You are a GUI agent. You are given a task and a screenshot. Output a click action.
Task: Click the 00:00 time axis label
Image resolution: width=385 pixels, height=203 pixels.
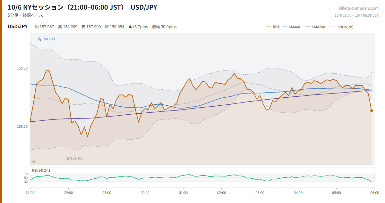(x=145, y=193)
